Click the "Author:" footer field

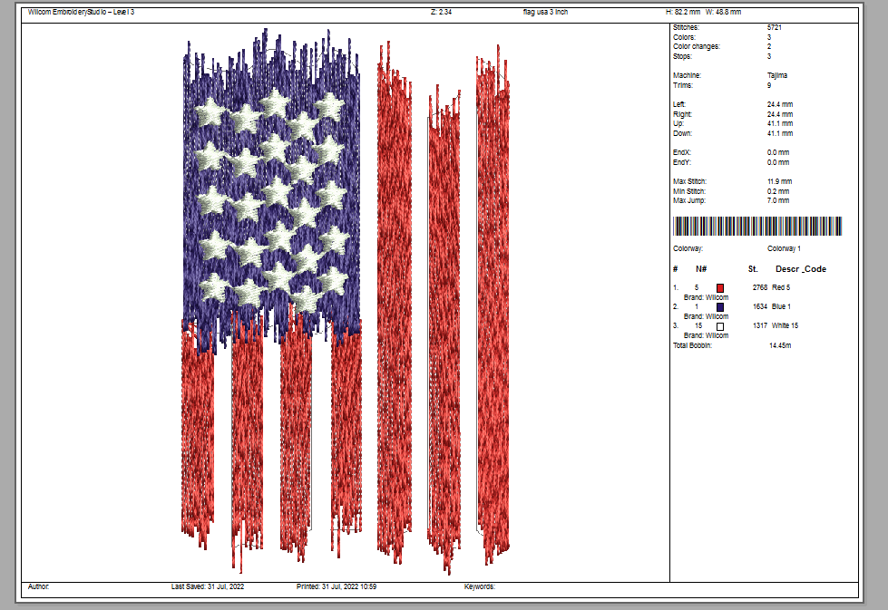[x=38, y=586]
